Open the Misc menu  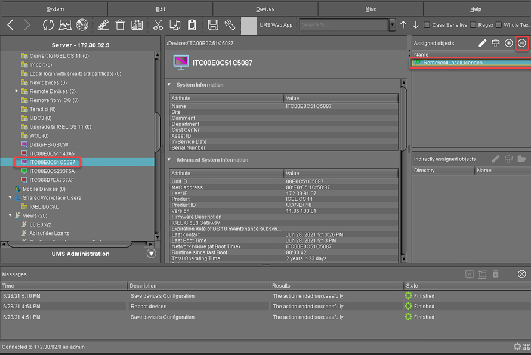[x=371, y=9]
